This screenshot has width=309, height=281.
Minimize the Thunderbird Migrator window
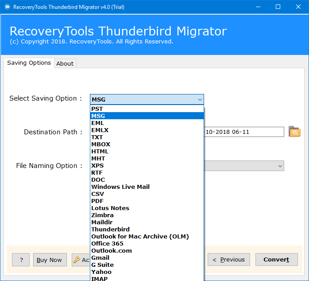[258, 7]
